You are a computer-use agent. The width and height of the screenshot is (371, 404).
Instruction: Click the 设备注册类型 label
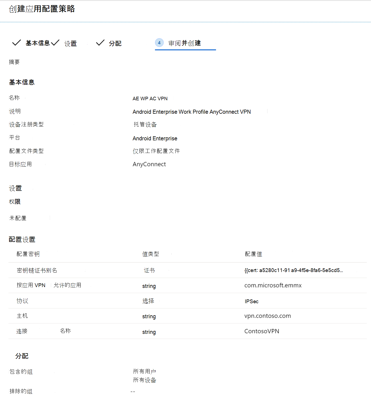(26, 124)
